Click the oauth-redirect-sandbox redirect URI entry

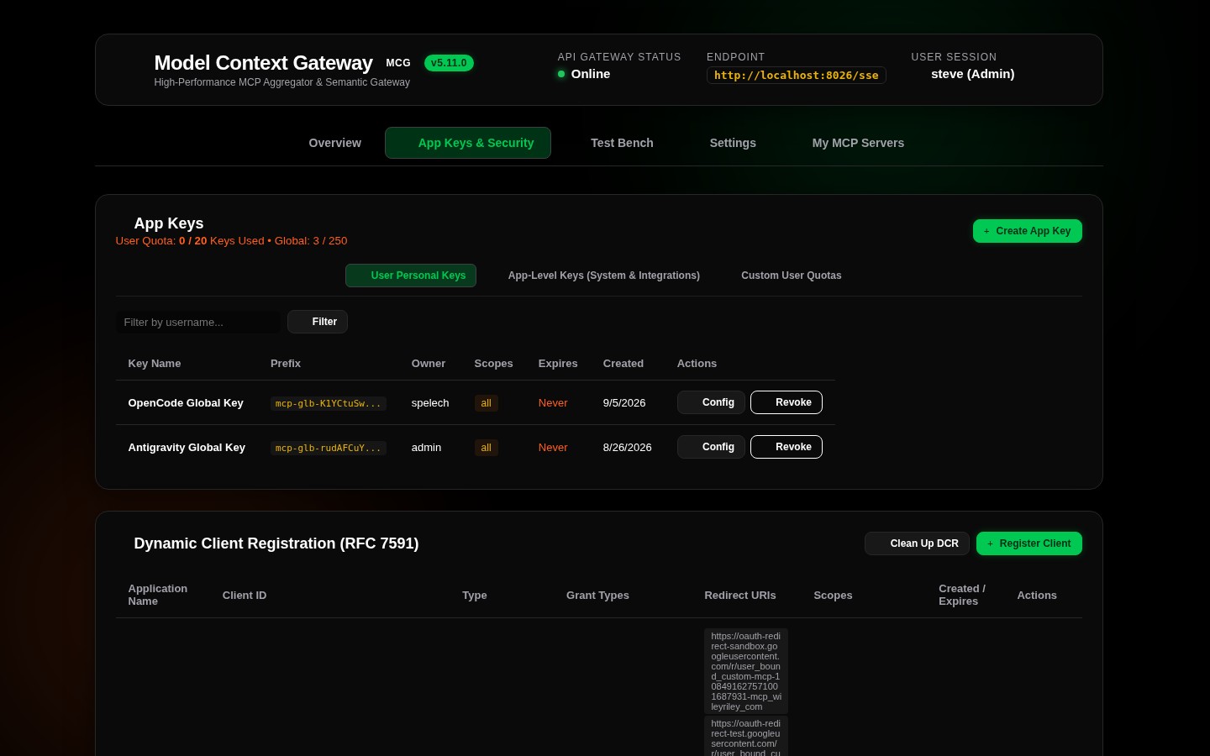pos(746,671)
